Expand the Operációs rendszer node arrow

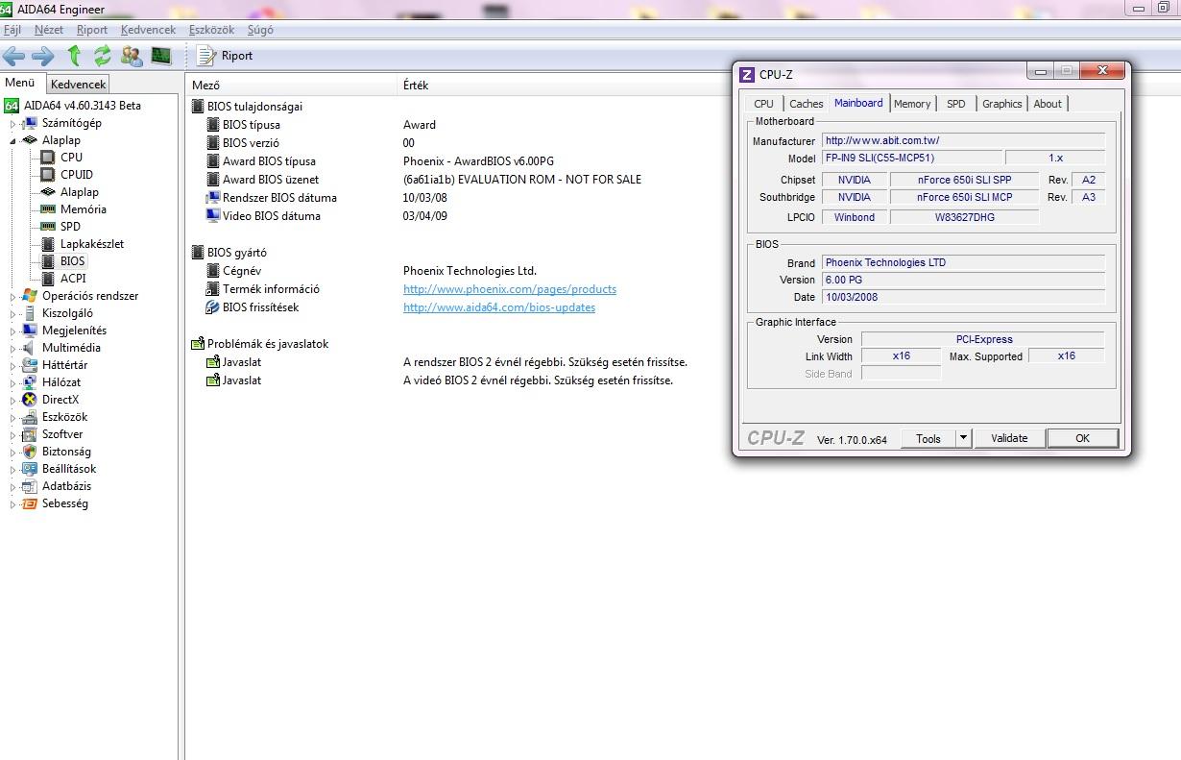pos(12,297)
